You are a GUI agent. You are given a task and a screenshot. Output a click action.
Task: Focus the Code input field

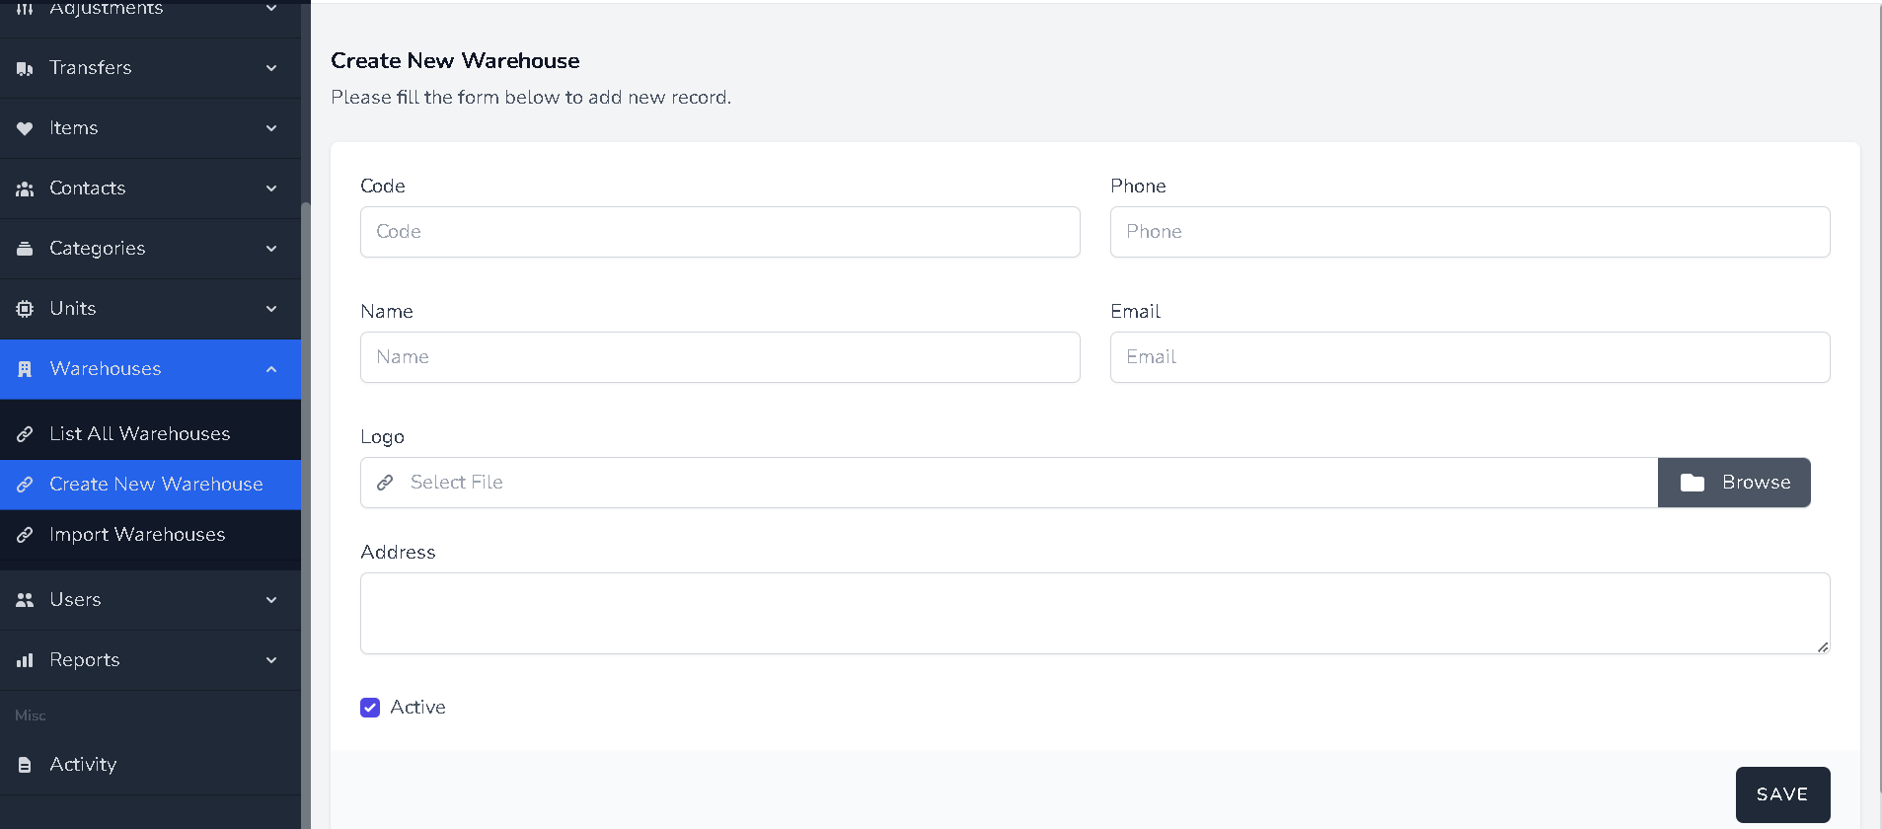click(719, 232)
